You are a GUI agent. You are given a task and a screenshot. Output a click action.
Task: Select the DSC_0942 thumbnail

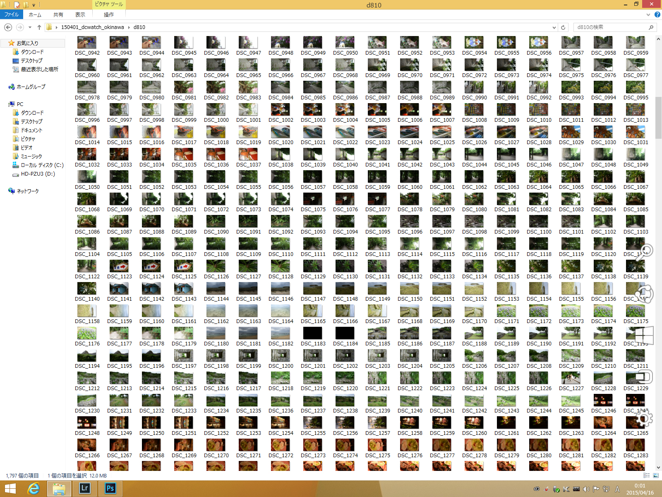[x=87, y=42]
